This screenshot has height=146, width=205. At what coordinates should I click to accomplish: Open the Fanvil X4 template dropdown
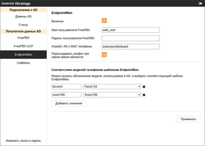112,87
